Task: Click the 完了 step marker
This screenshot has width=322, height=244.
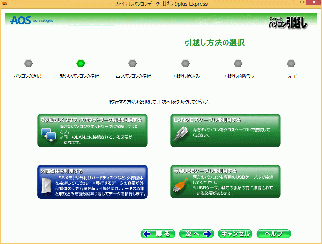Action: pos(291,63)
